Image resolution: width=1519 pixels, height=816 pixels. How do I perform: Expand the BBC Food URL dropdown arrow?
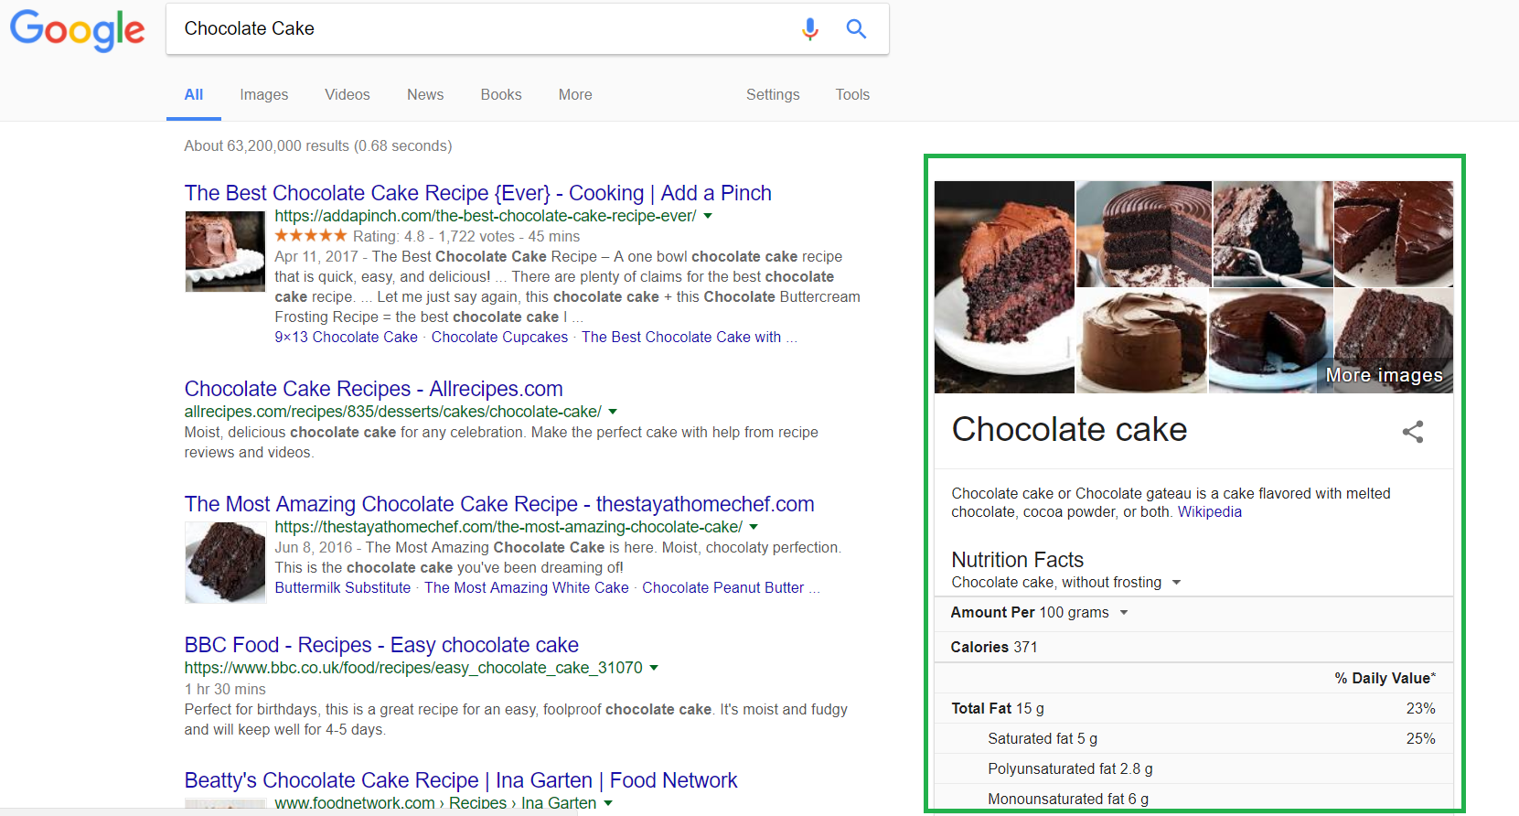[654, 669]
